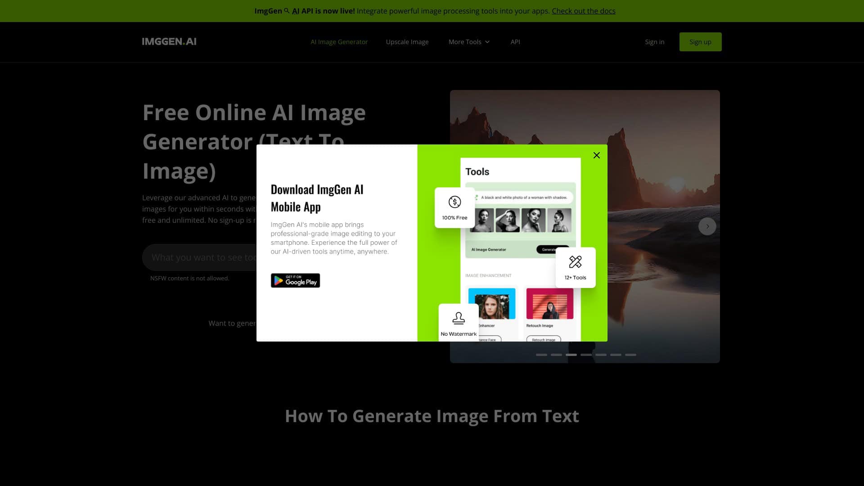Viewport: 864px width, 486px height.
Task: Select the third carousel indicator dot
Action: point(571,355)
